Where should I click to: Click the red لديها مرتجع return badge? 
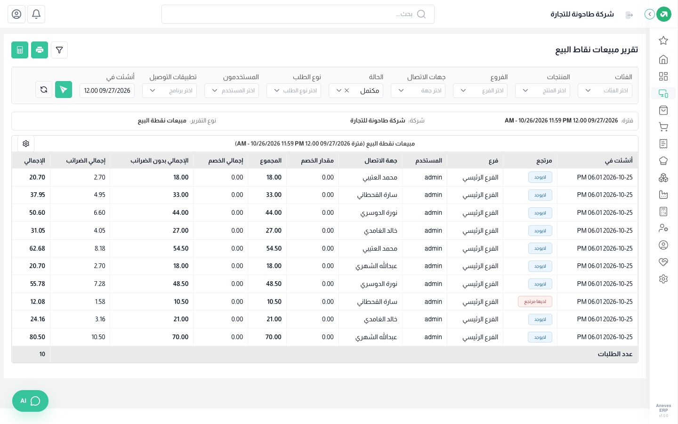pyautogui.click(x=535, y=302)
